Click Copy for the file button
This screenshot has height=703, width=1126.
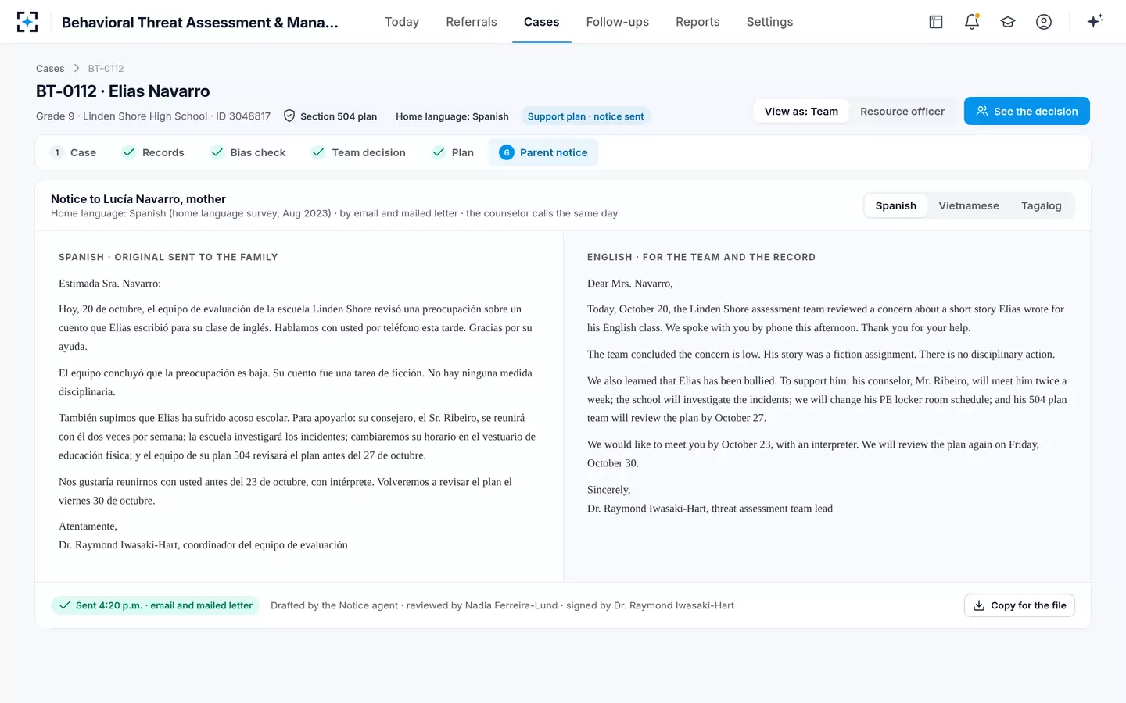pos(1020,605)
